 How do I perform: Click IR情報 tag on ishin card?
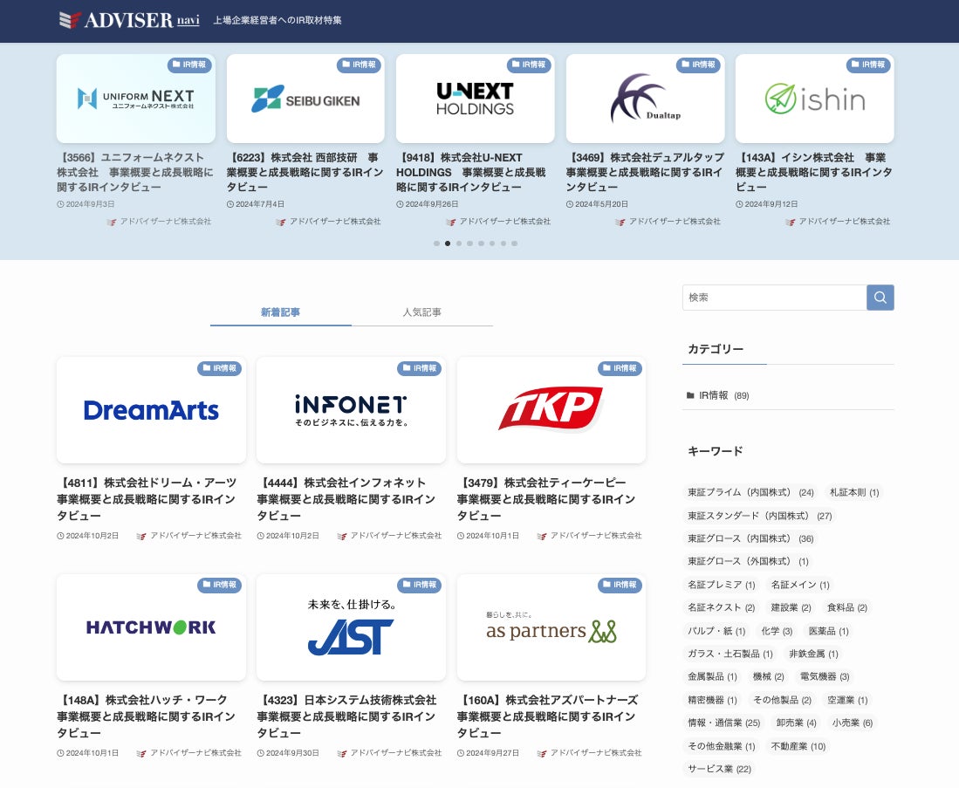coord(868,65)
